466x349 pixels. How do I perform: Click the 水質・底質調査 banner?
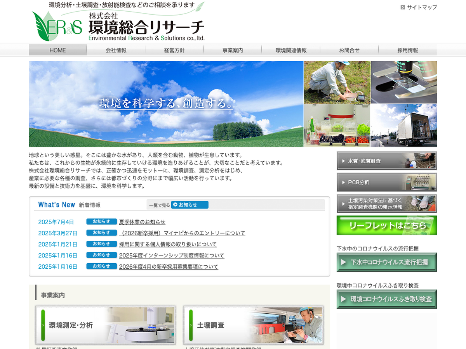click(386, 161)
